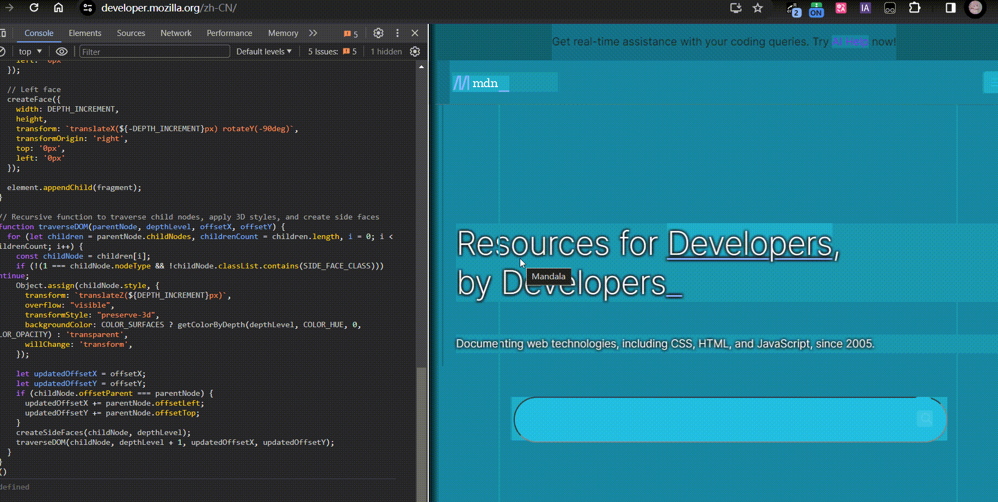Open the Default levels dropdown
This screenshot has width=998, height=502.
pos(264,52)
